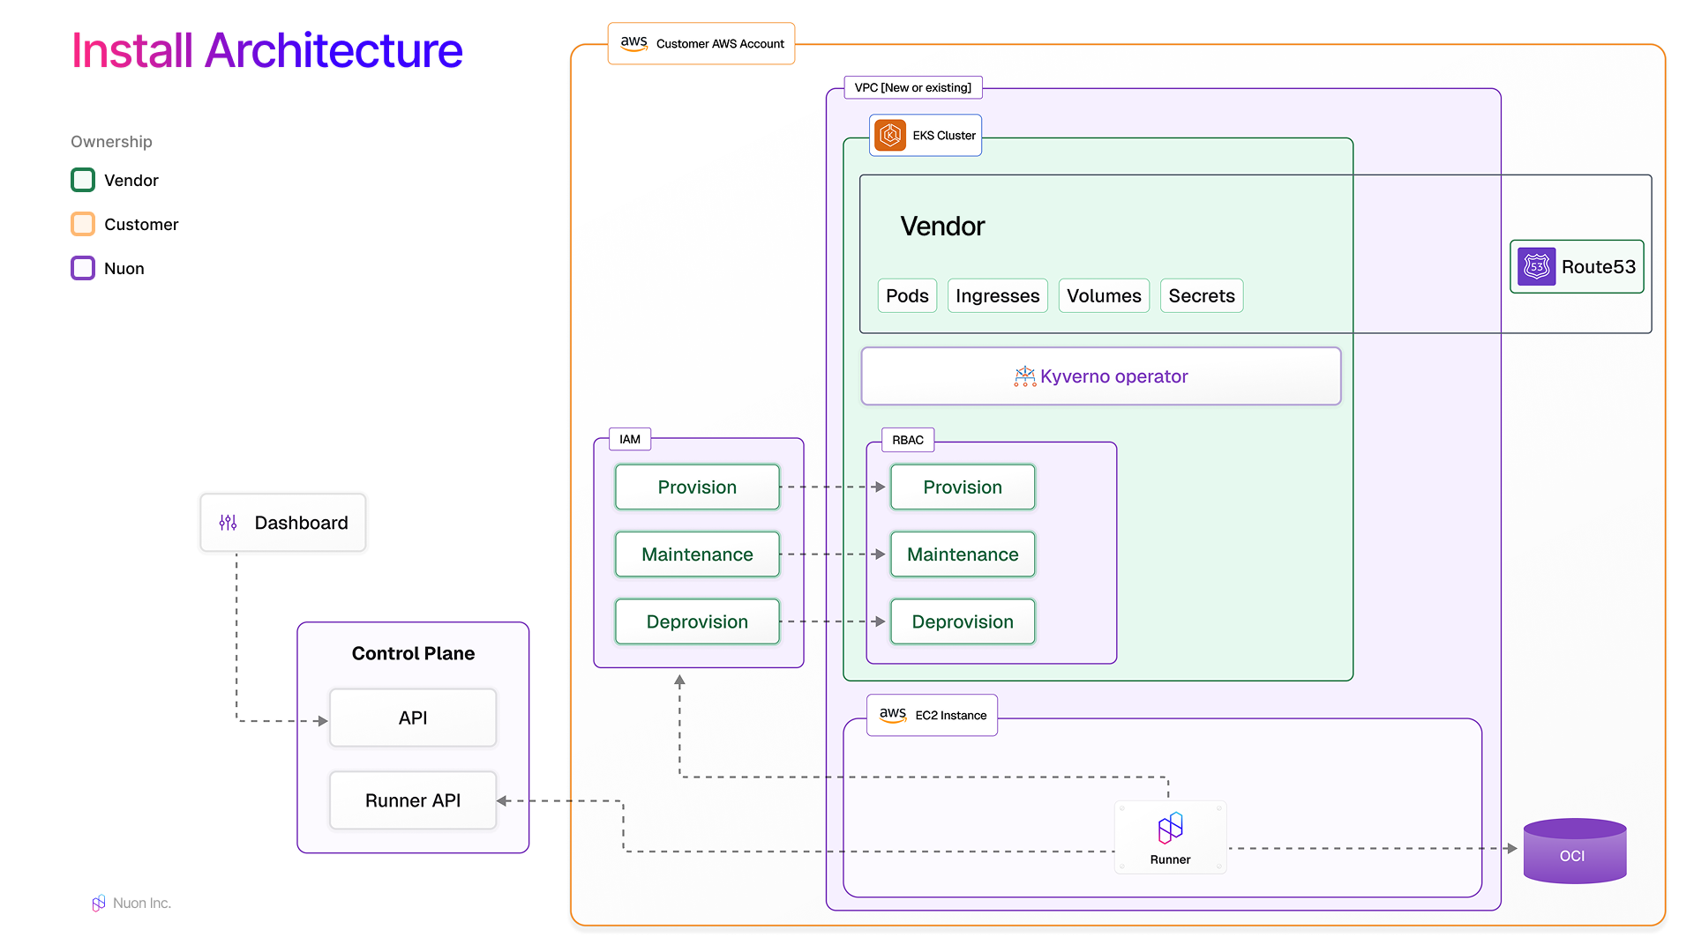Viewport: 1694px width, 952px height.
Task: Expand the VPC [New or existing] container
Action: [x=912, y=87]
